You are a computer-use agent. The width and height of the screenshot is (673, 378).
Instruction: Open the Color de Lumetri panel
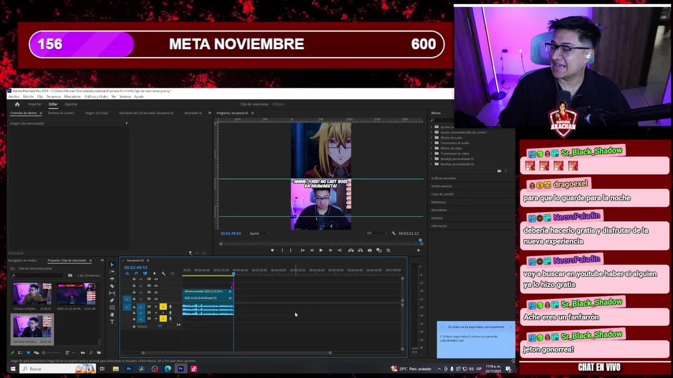(x=442, y=194)
